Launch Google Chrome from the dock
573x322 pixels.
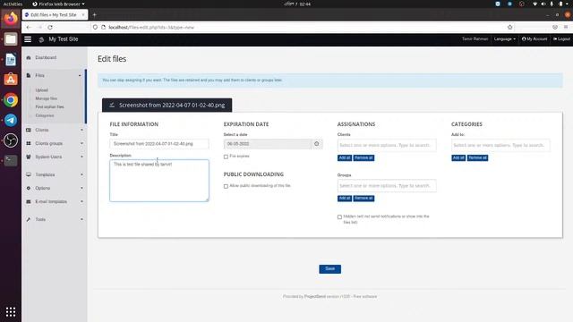pyautogui.click(x=11, y=100)
